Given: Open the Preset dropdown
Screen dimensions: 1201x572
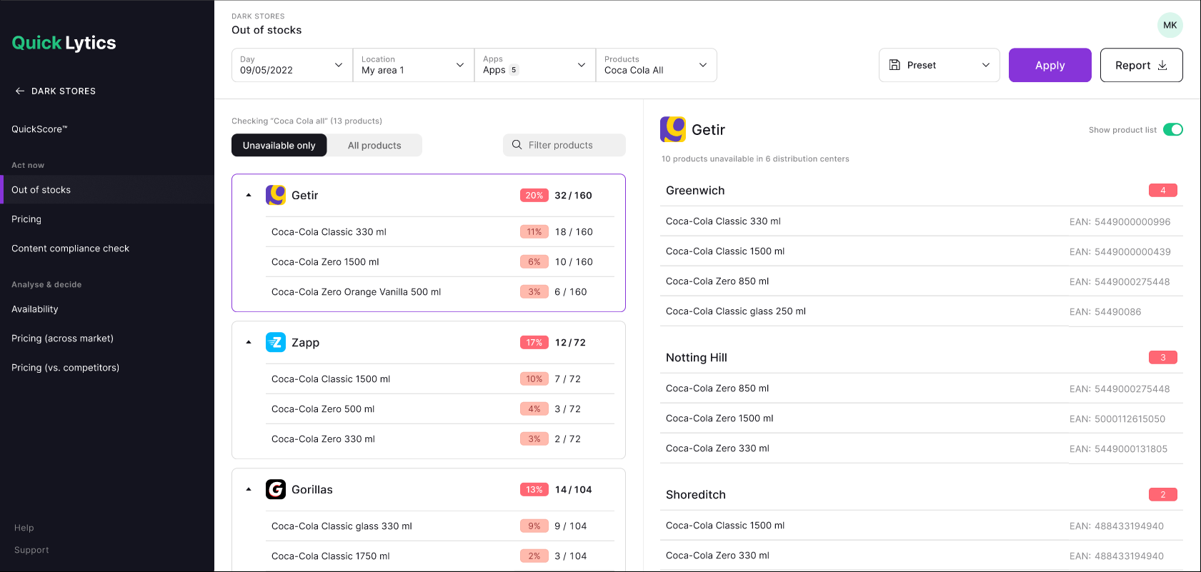Looking at the screenshot, I should click(x=939, y=65).
